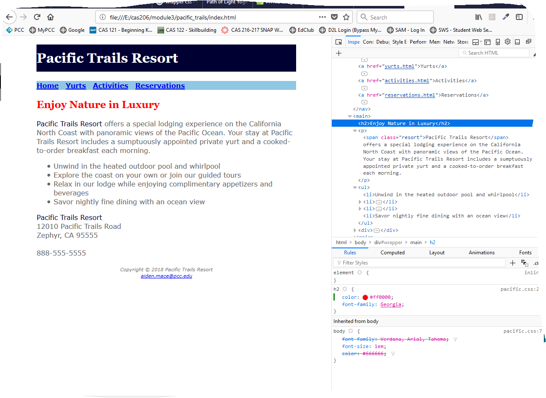Click the aiden.mace@pcc.edu email link
Image resolution: width=546 pixels, height=398 pixels.
tap(166, 276)
